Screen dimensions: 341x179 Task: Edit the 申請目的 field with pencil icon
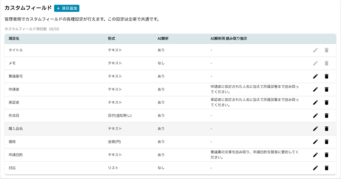(x=315, y=155)
